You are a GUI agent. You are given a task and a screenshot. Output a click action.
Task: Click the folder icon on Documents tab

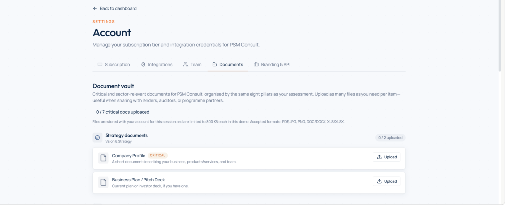point(215,64)
